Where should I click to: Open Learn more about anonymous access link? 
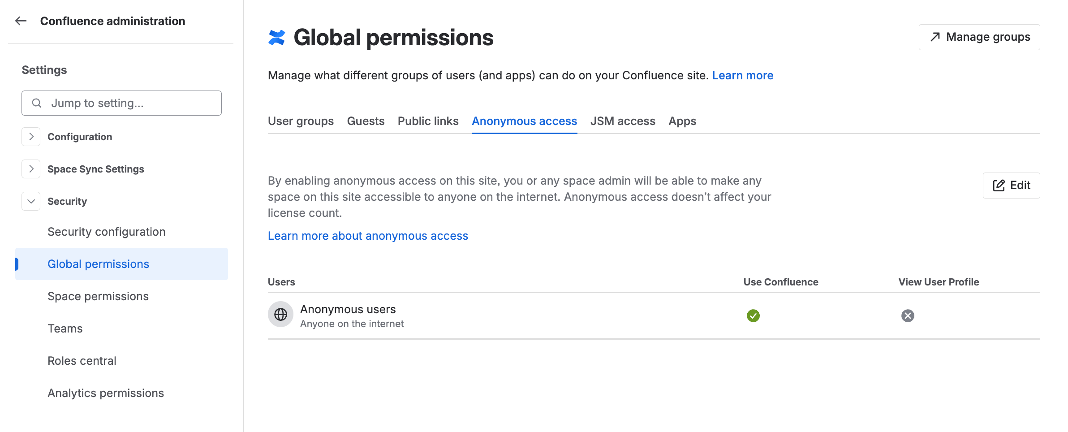368,236
